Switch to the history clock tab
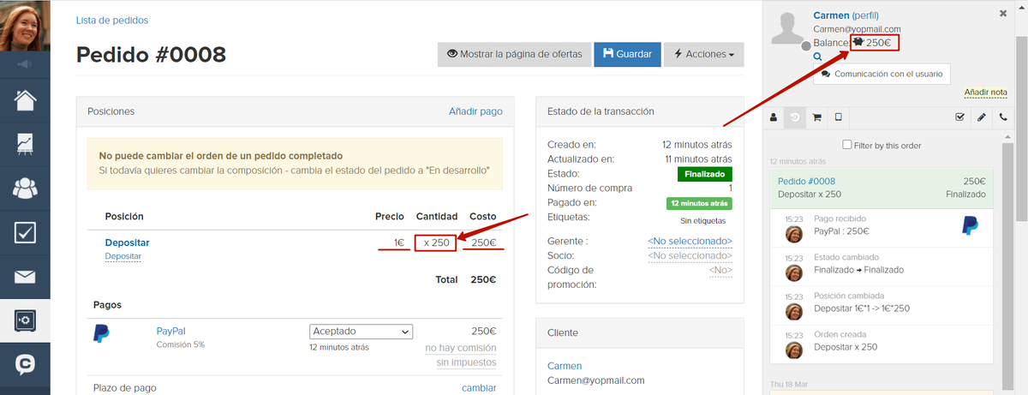Screen dimensions: 1028x395 pos(795,117)
